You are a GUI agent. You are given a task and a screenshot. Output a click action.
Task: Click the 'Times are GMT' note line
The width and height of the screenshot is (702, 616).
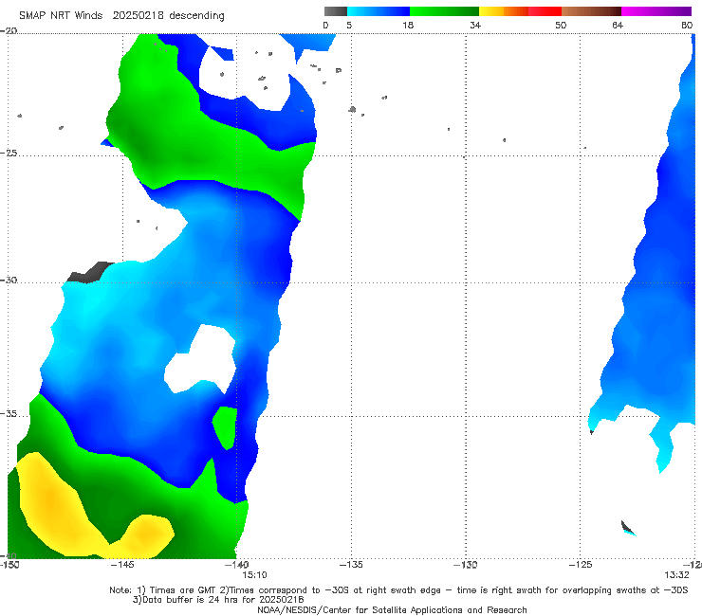coord(398,590)
